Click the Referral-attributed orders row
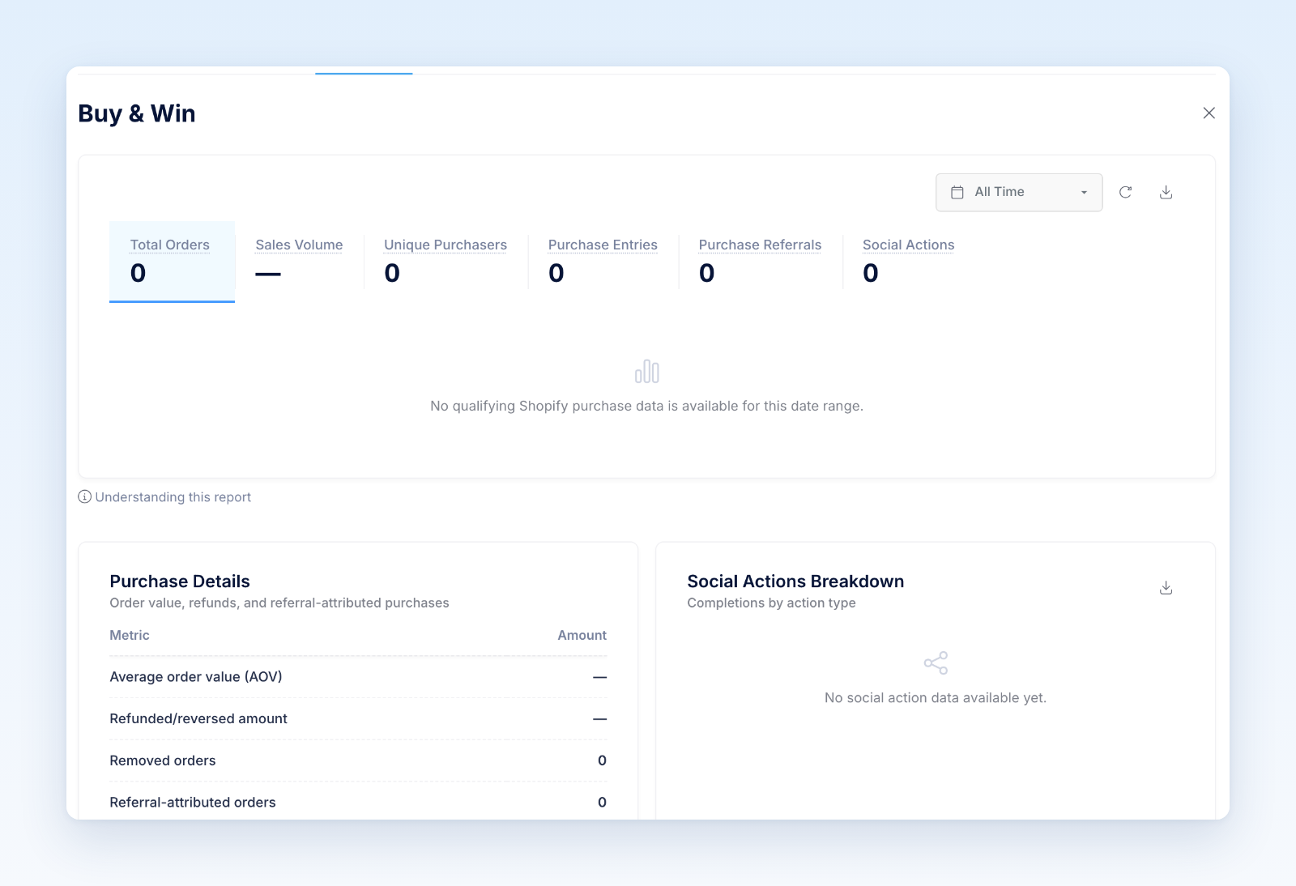 (x=358, y=803)
